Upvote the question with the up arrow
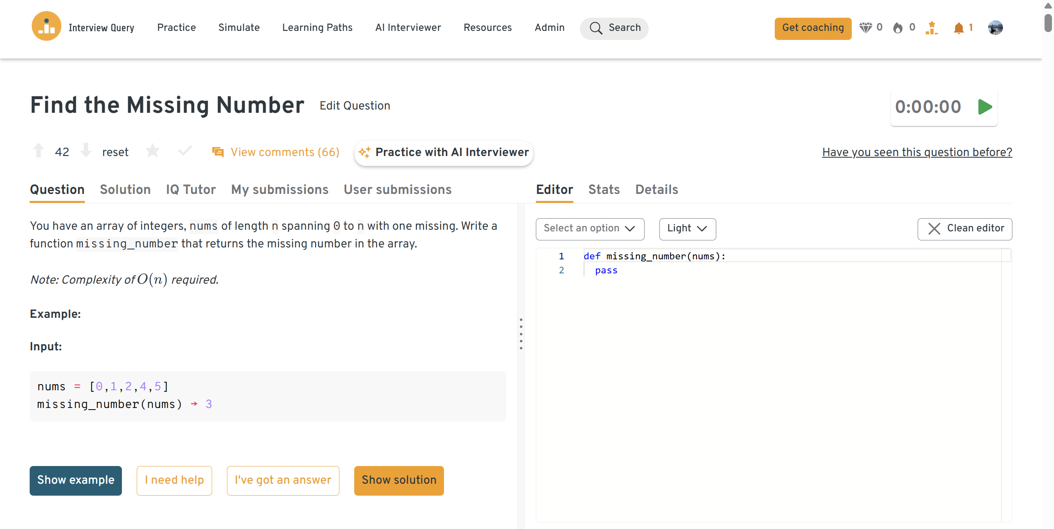The image size is (1054, 529). click(x=39, y=151)
